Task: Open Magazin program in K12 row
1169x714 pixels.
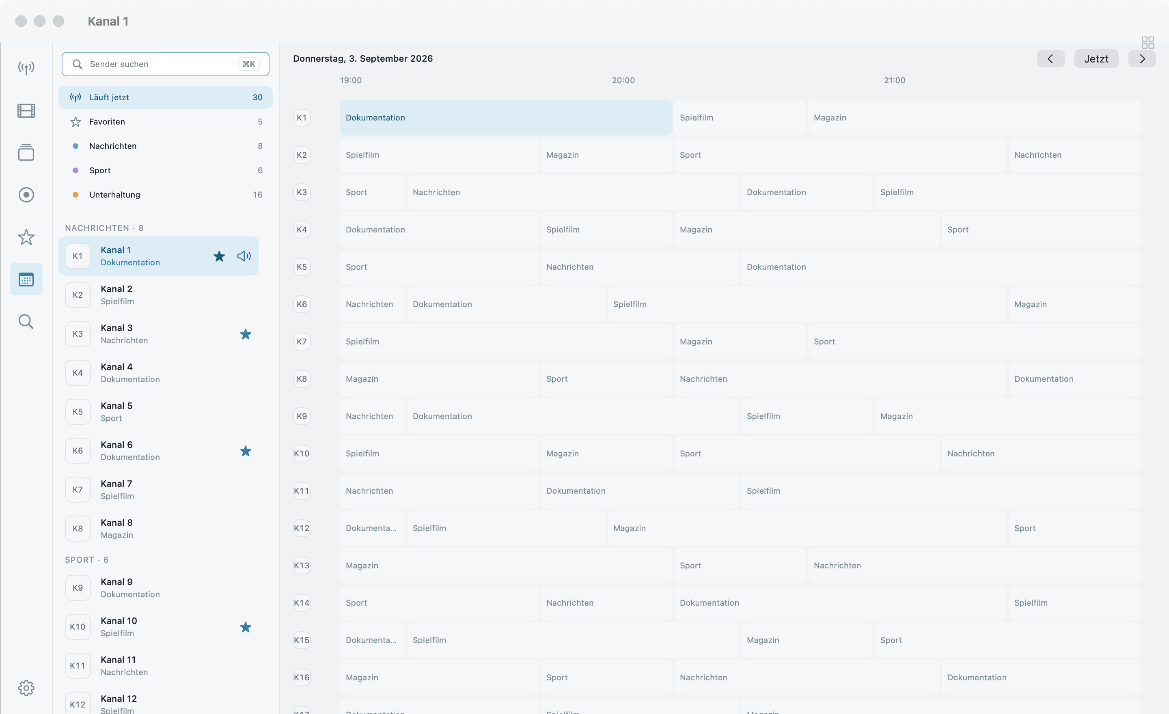Action: pyautogui.click(x=807, y=528)
